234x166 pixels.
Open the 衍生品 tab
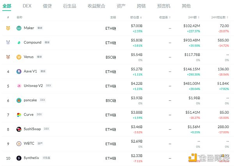69,6
